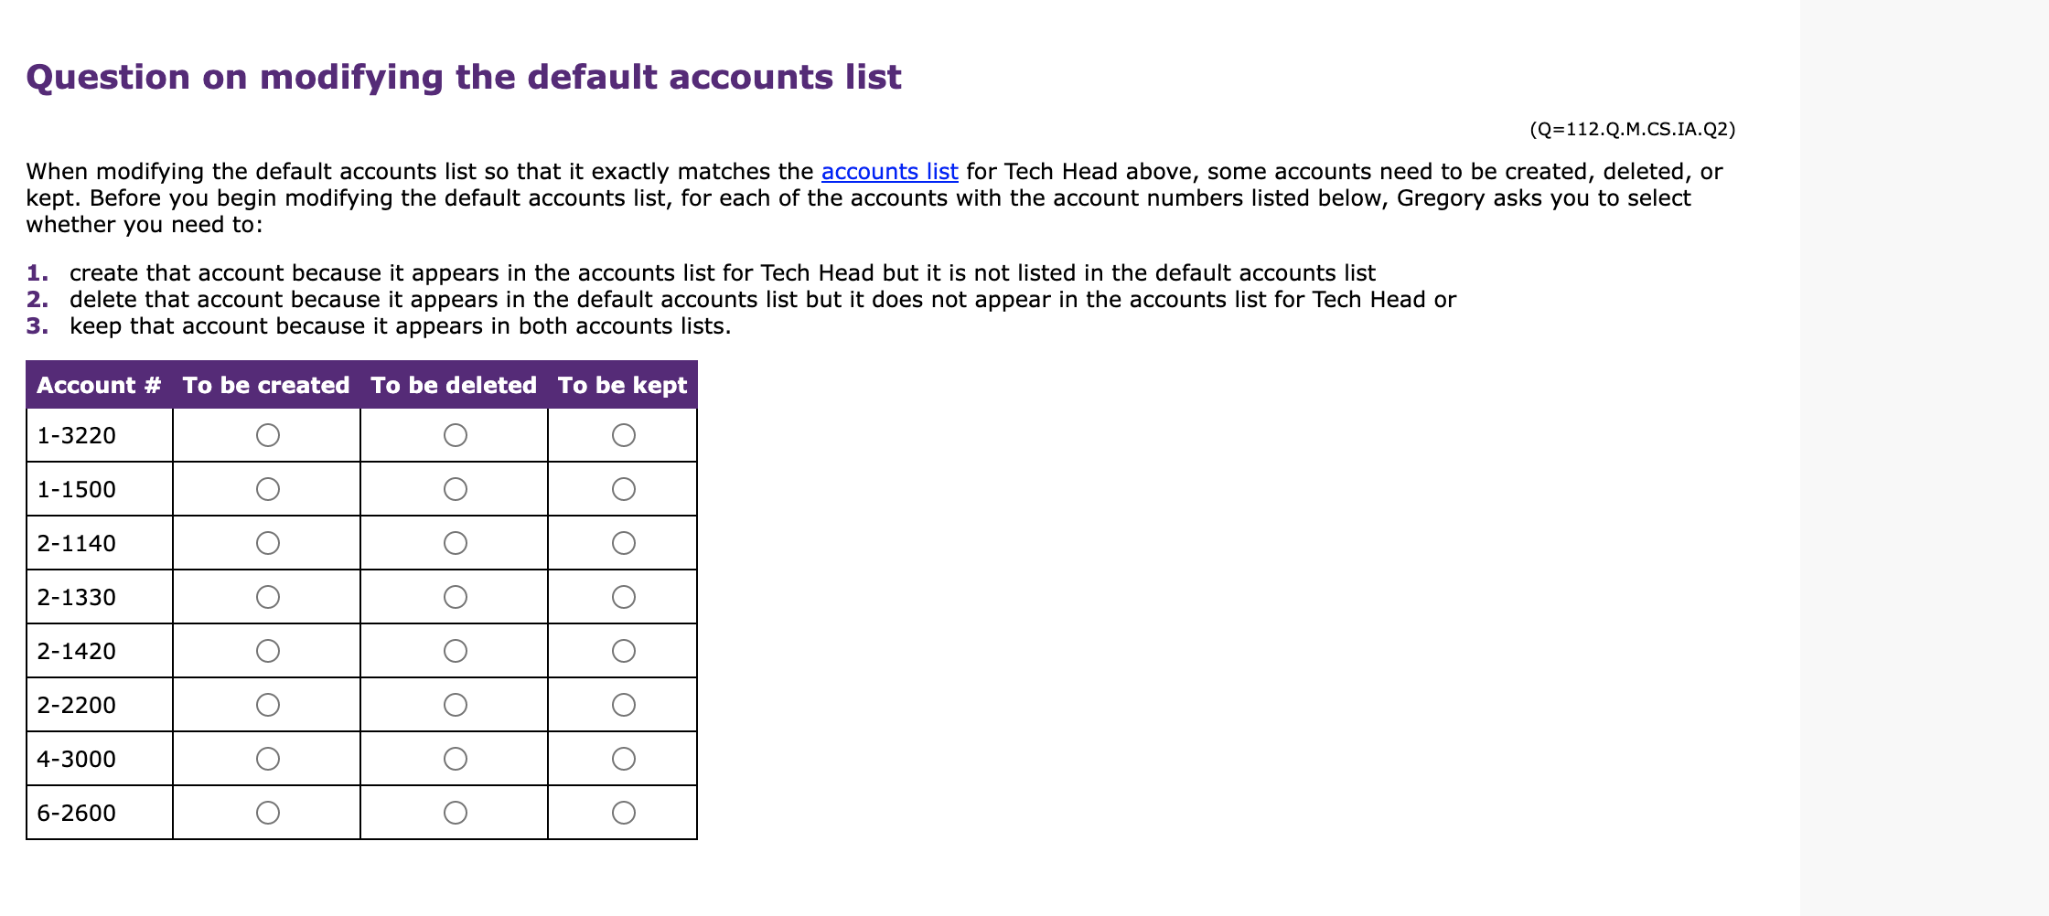Mark account 1-1500 as "To be kept"
Viewport: 2049px width, 916px height.
click(624, 489)
